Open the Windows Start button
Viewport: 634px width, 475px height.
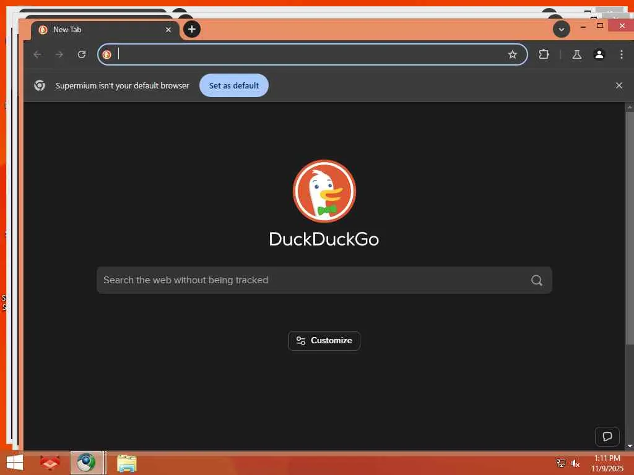click(x=15, y=463)
